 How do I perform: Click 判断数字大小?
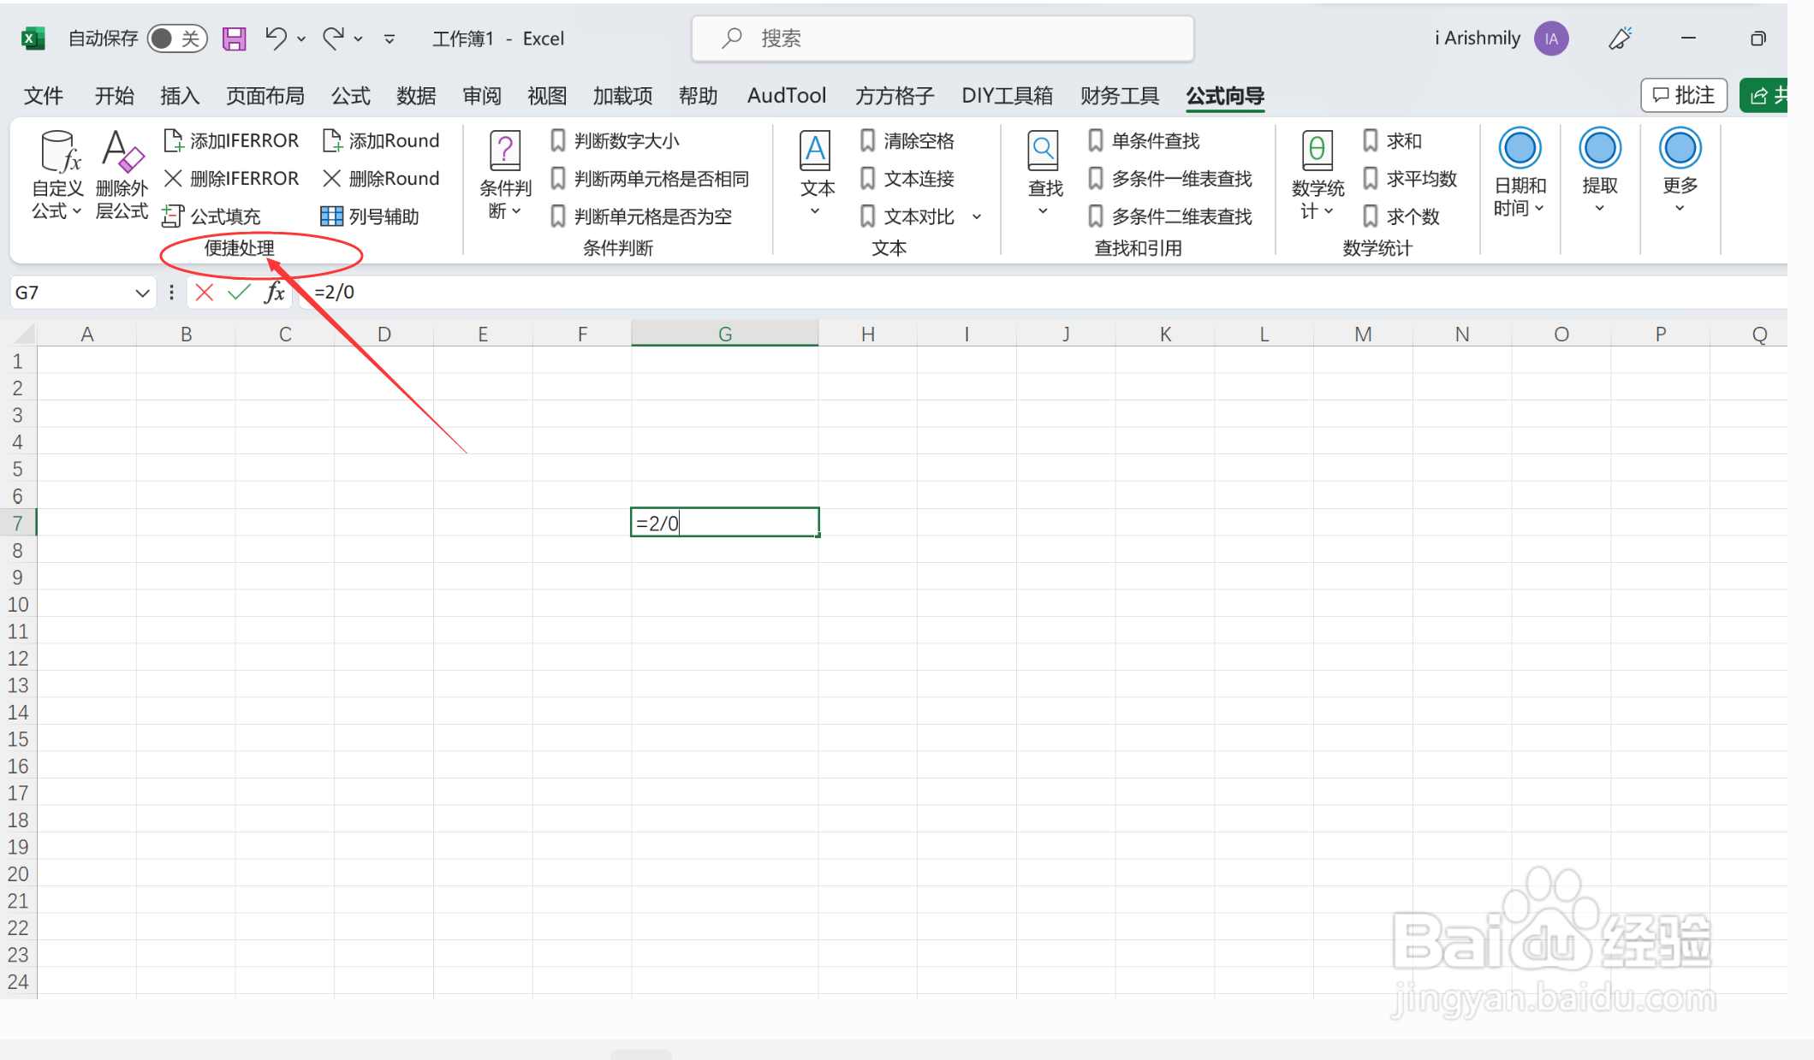point(615,140)
